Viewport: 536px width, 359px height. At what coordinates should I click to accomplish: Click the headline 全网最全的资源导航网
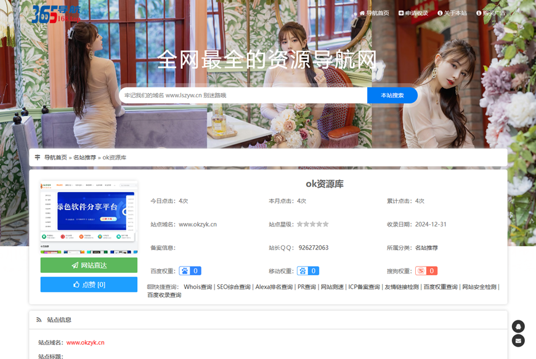[x=267, y=60]
